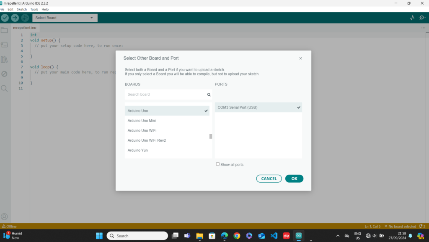429x242 pixels.
Task: Select the Arduino Yún board
Action: (167, 150)
